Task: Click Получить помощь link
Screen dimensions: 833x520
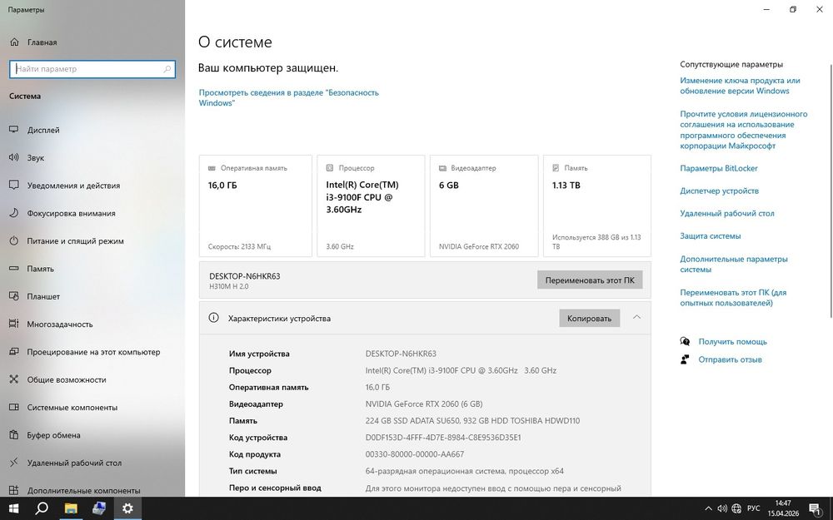Action: (732, 342)
